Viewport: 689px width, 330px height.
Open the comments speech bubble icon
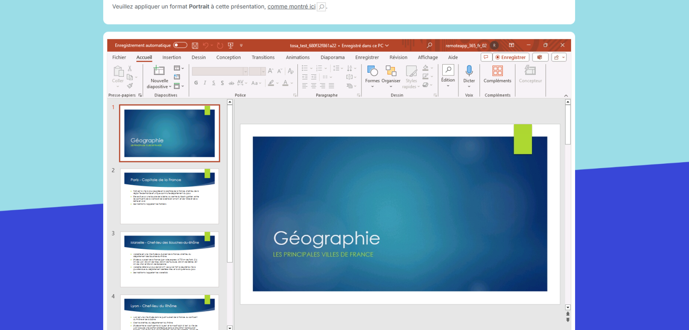(x=486, y=57)
